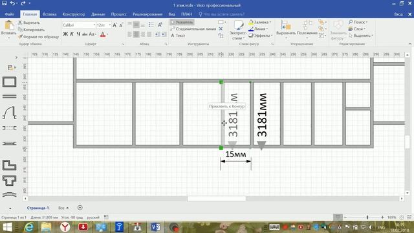Click the Копировать (Copy) button

pyautogui.click(x=32, y=30)
